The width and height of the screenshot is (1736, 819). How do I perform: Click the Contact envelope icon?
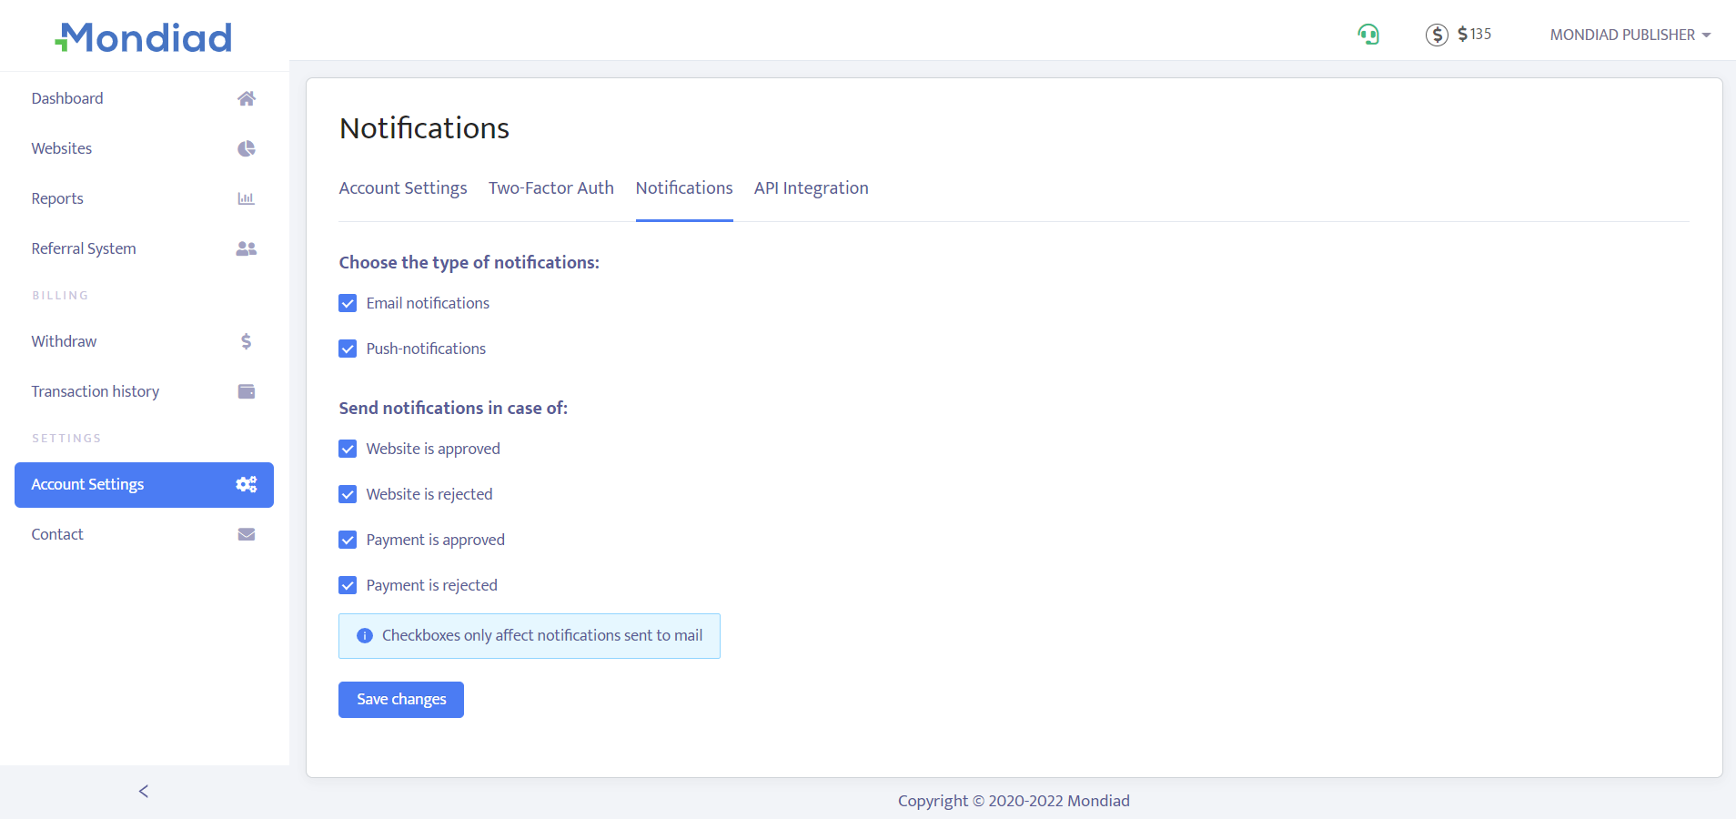[246, 534]
